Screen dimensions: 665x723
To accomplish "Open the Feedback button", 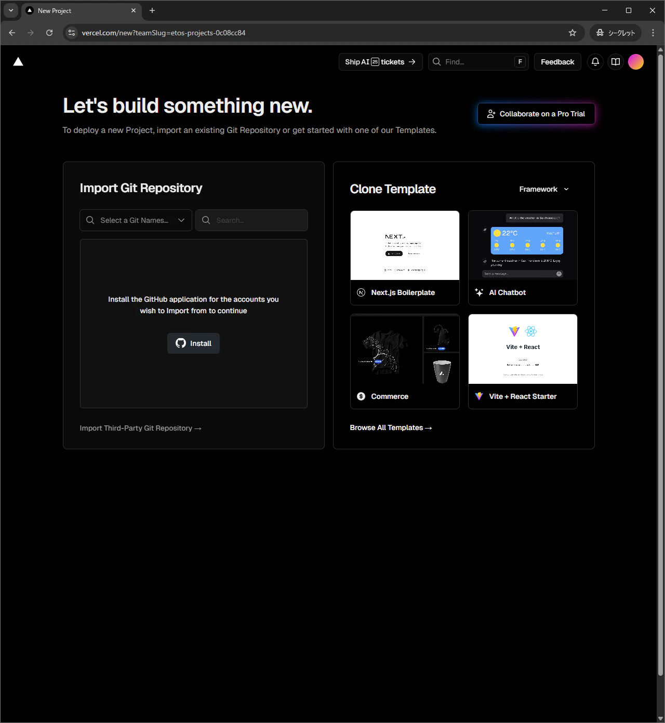I will coord(557,62).
